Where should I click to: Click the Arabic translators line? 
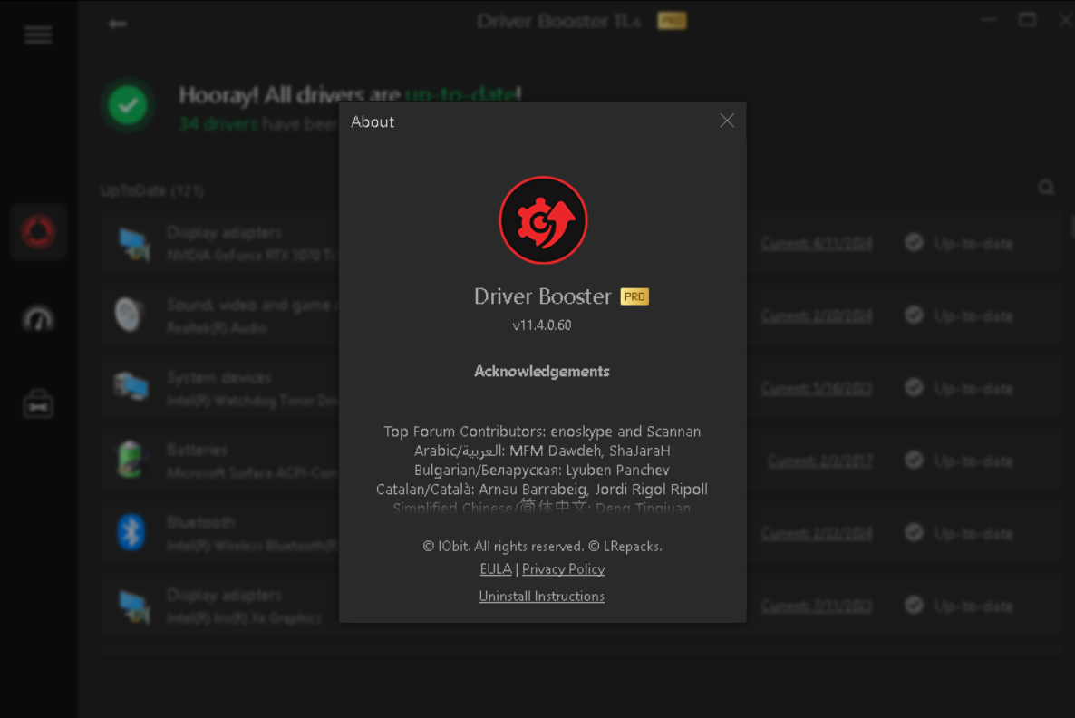point(542,451)
